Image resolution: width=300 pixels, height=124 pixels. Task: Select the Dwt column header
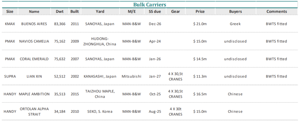60,12
